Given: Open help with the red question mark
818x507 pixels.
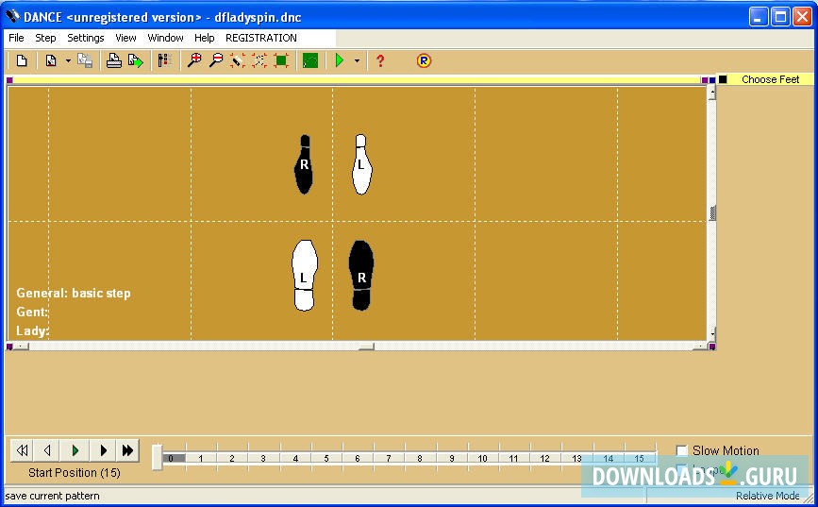Looking at the screenshot, I should [380, 61].
